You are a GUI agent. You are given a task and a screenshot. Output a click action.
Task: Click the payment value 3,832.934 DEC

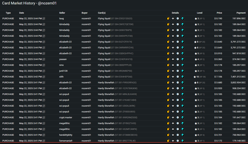(x=238, y=83)
